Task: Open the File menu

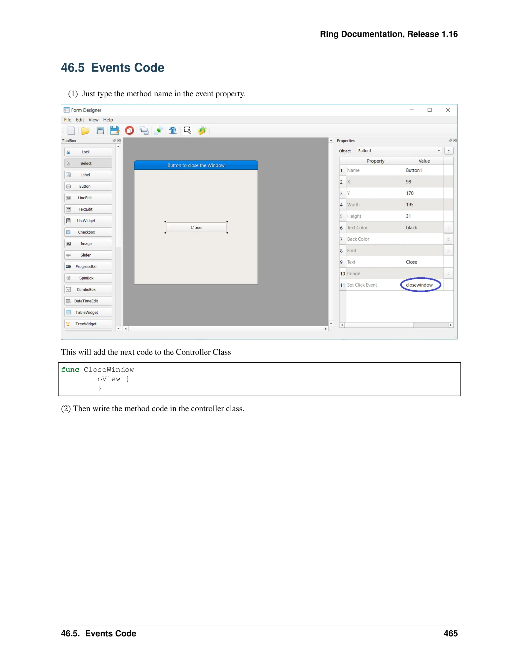Action: pos(67,120)
